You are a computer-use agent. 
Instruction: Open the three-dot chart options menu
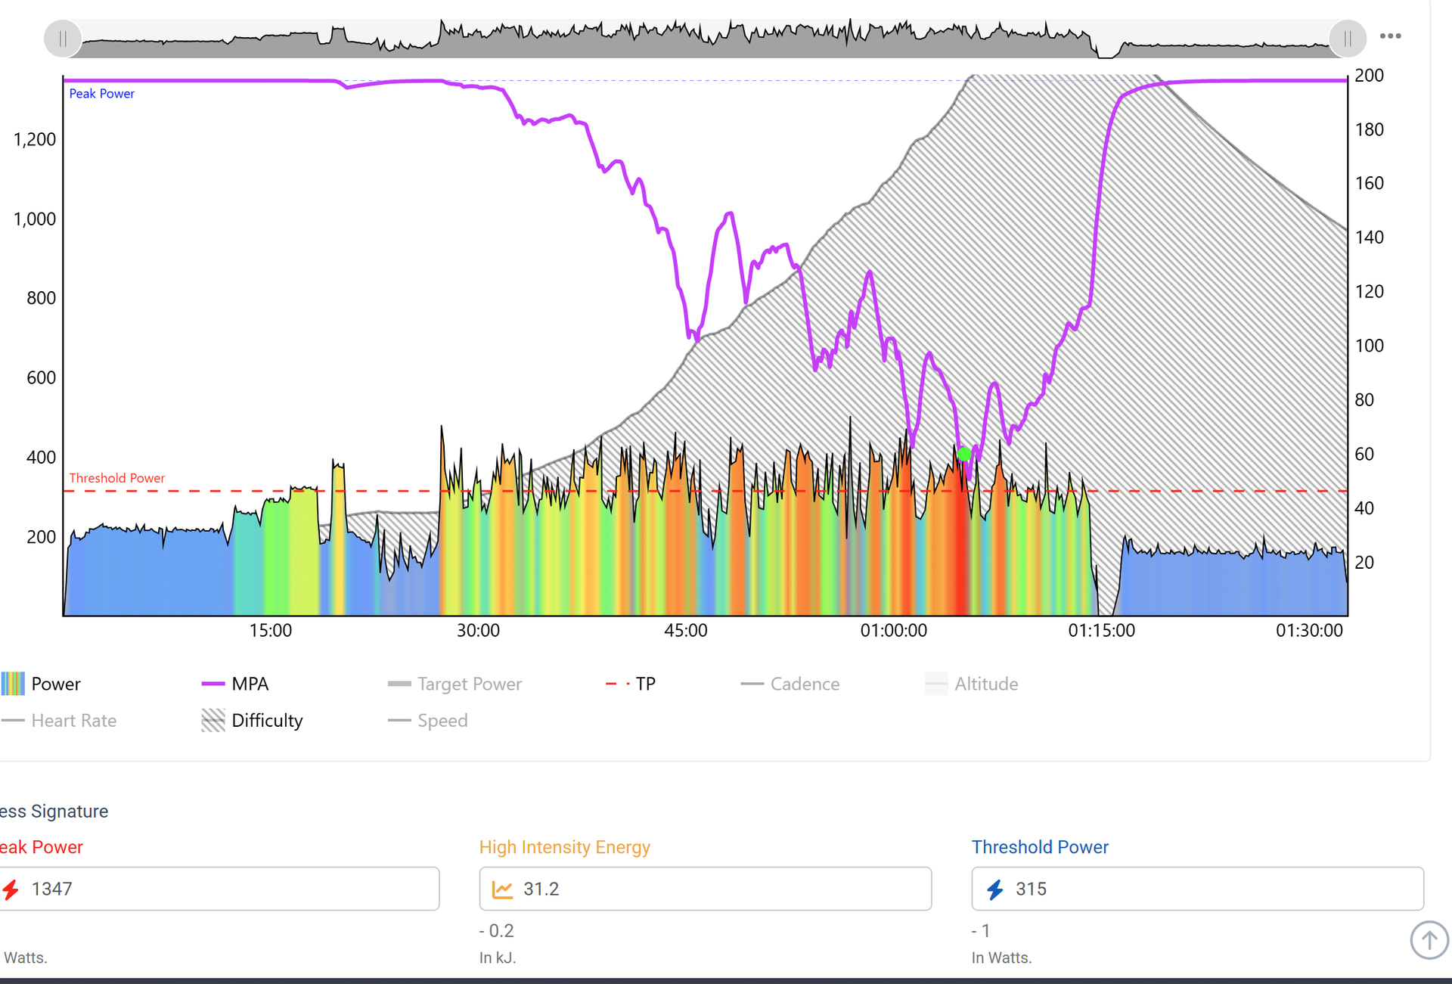pos(1390,36)
